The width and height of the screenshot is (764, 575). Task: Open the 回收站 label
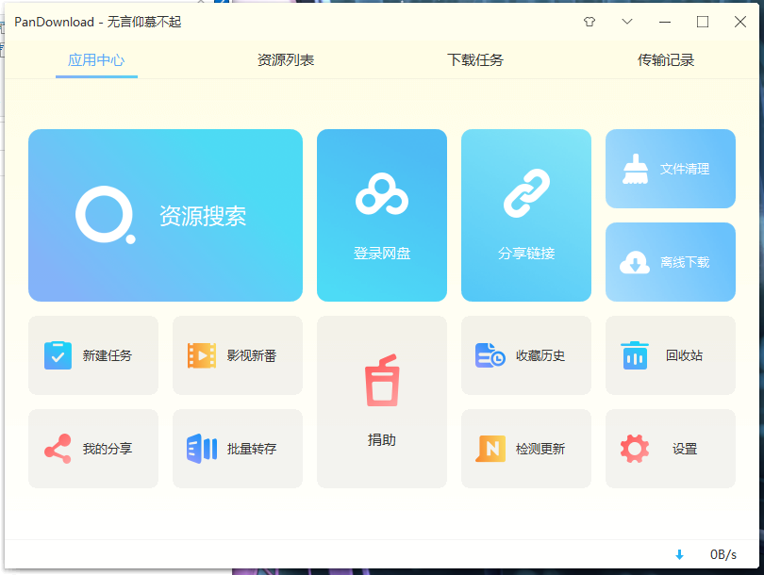684,355
